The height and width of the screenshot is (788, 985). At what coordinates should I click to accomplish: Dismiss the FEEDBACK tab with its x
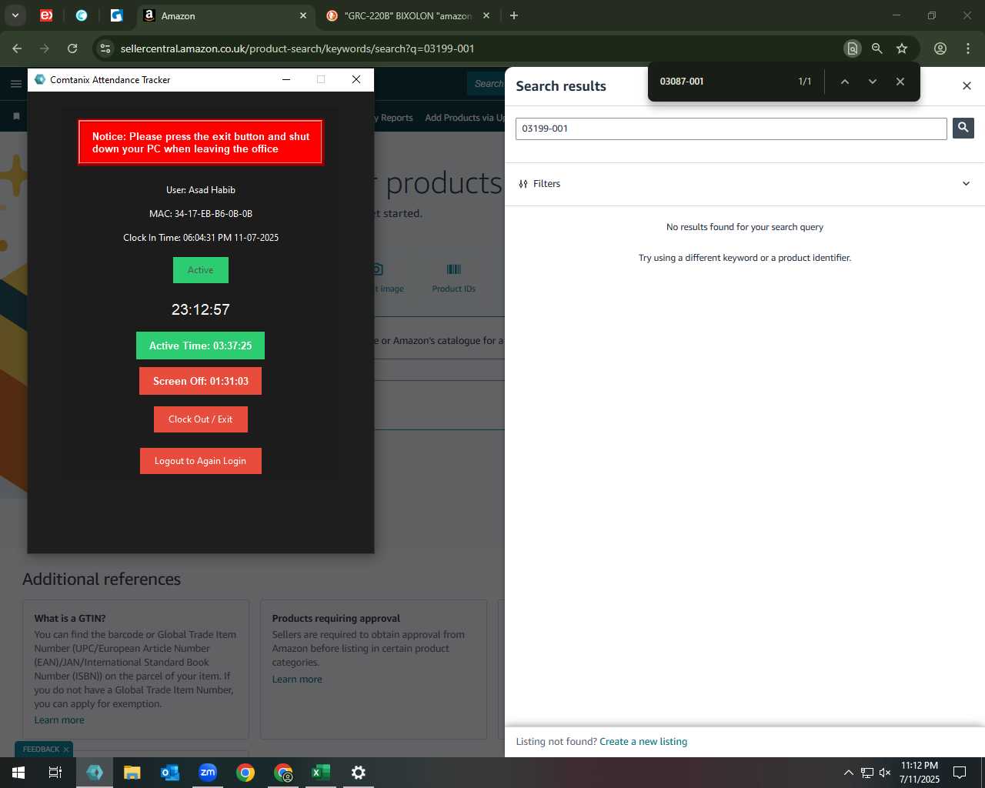tap(66, 750)
